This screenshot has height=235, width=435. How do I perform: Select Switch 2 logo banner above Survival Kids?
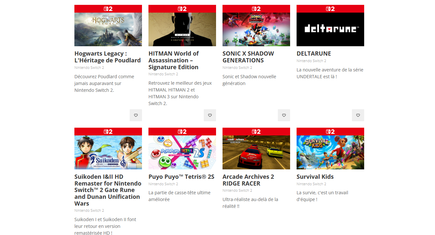tap(330, 132)
